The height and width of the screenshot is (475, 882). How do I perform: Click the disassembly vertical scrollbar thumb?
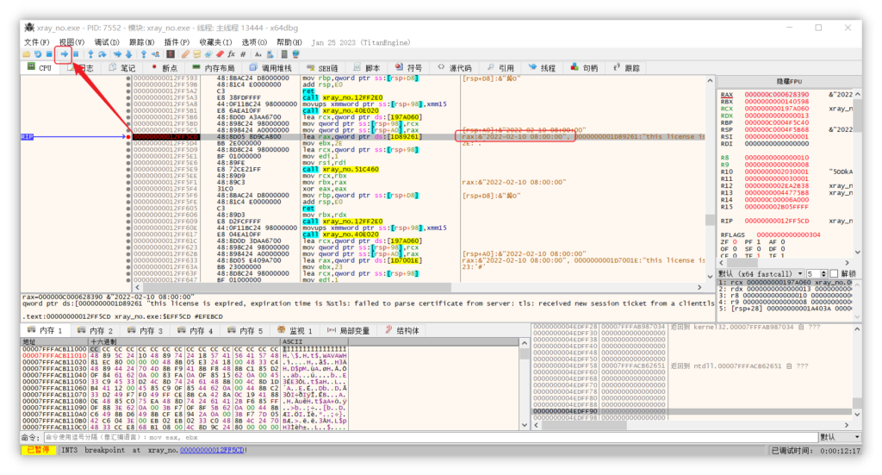click(710, 220)
